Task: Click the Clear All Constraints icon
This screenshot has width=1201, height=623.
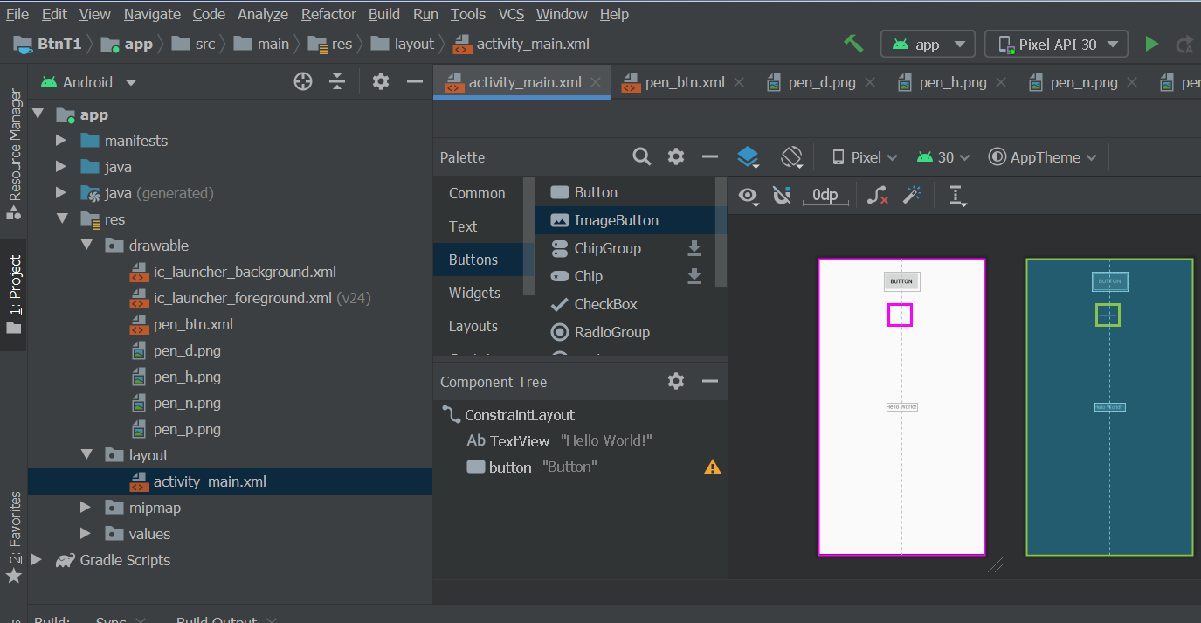Action: (x=877, y=196)
